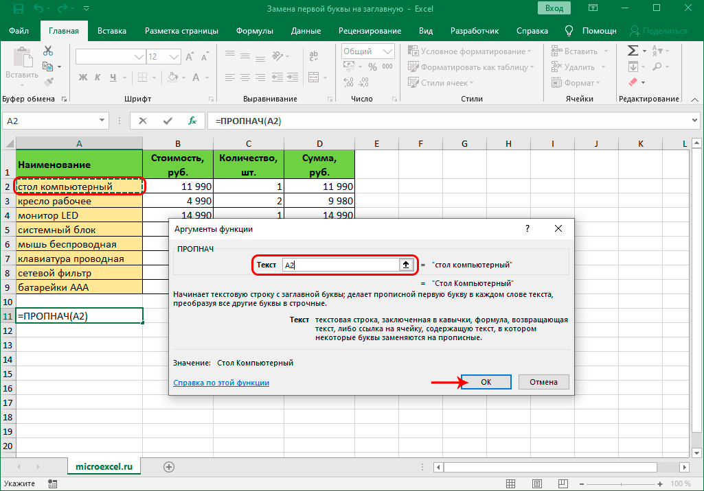Expand the formula bar
The height and width of the screenshot is (491, 704).
[x=694, y=121]
